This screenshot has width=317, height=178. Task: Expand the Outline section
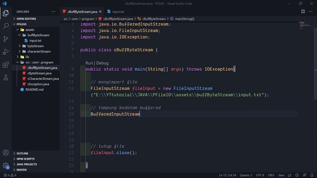tap(22, 153)
